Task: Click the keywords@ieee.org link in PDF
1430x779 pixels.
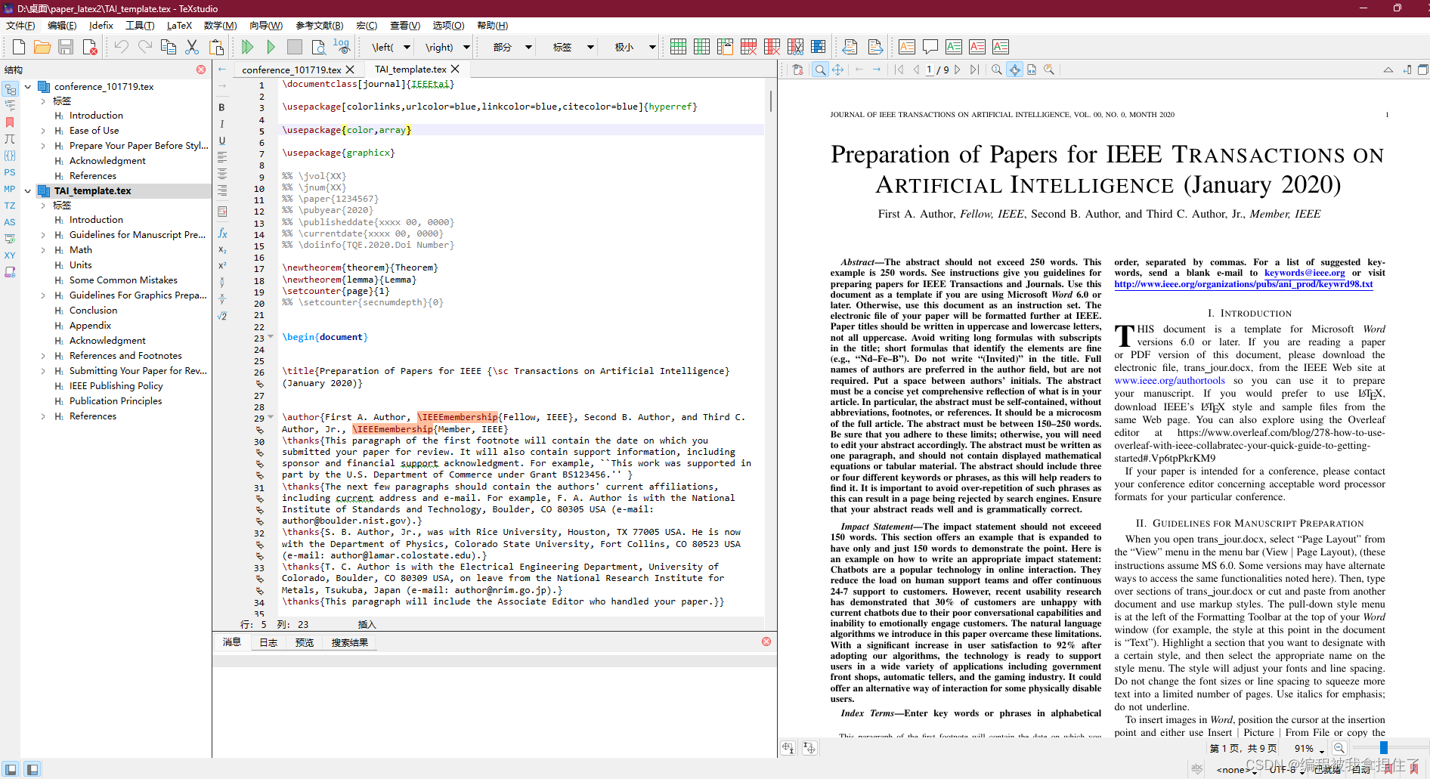Action: (x=1305, y=273)
